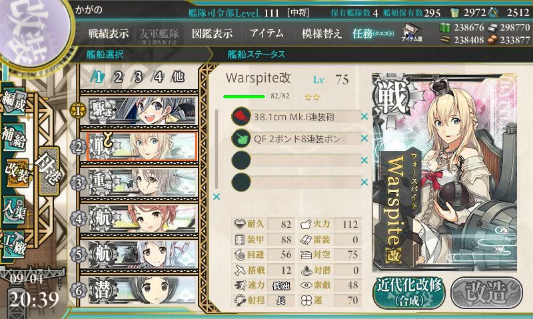Switch to fleet tab 2
The width and height of the screenshot is (533, 319).
click(x=118, y=77)
